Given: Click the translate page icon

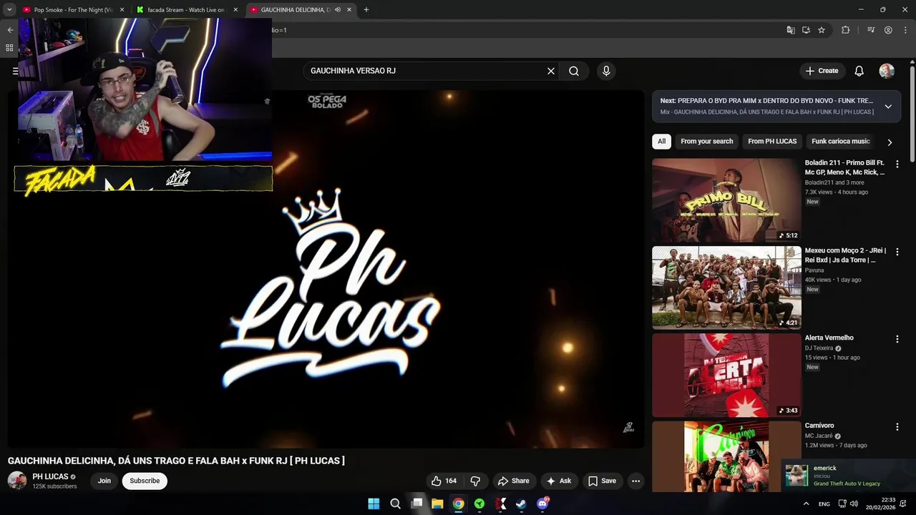Looking at the screenshot, I should click(x=791, y=30).
